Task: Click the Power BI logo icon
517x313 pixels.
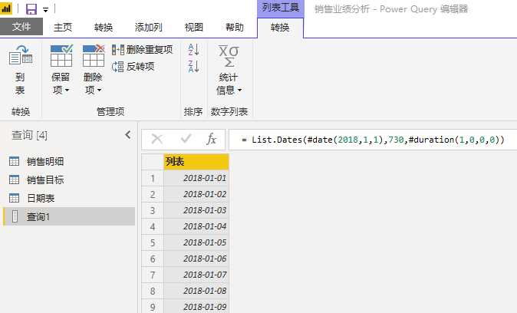Action: 6,8
